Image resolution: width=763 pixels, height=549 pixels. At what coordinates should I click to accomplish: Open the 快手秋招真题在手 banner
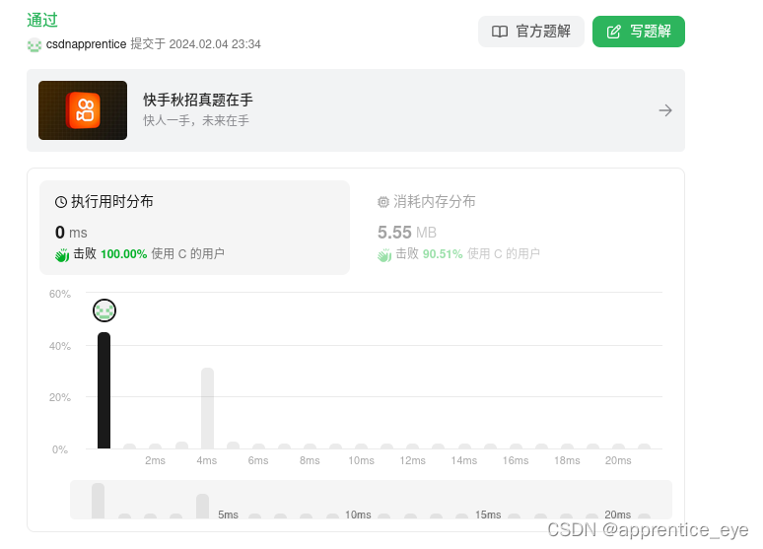coord(356,110)
